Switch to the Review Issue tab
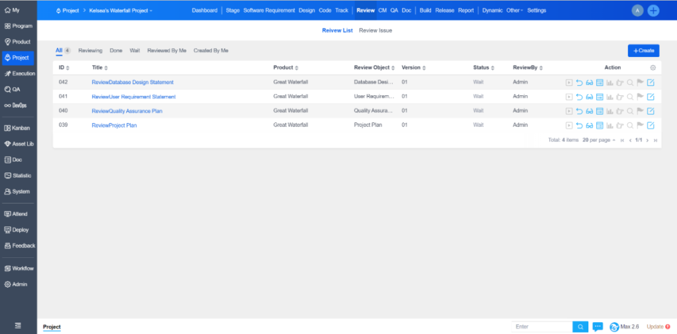 click(x=376, y=30)
